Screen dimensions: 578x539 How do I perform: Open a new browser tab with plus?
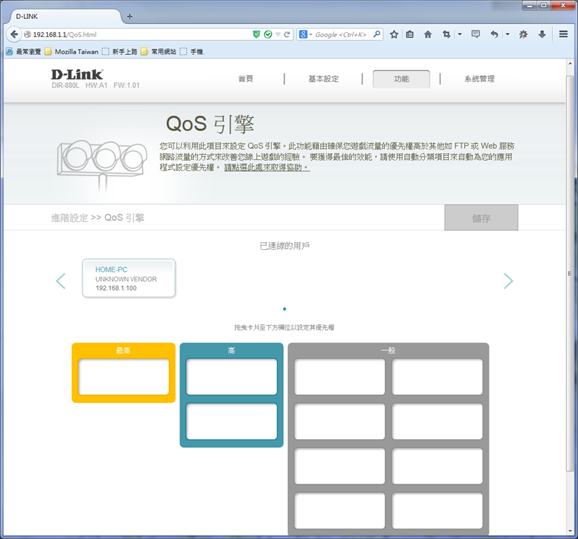[x=130, y=16]
